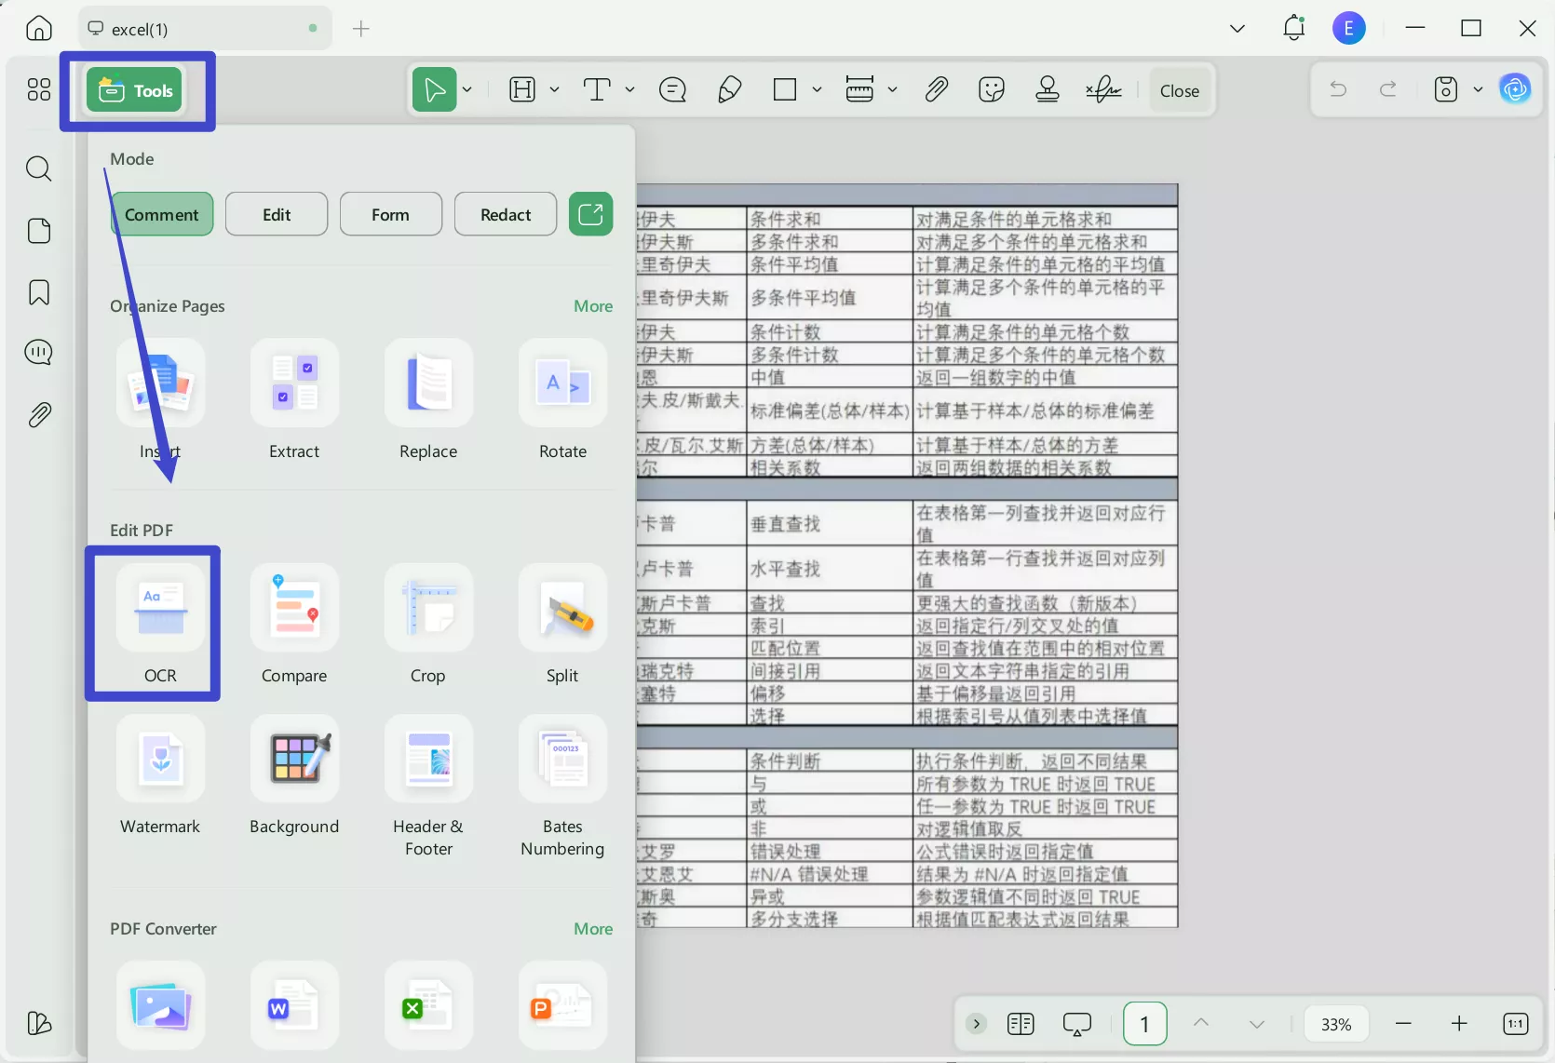1555x1063 pixels.
Task: Toggle 1:1 actual size view
Action: coord(1515,1024)
